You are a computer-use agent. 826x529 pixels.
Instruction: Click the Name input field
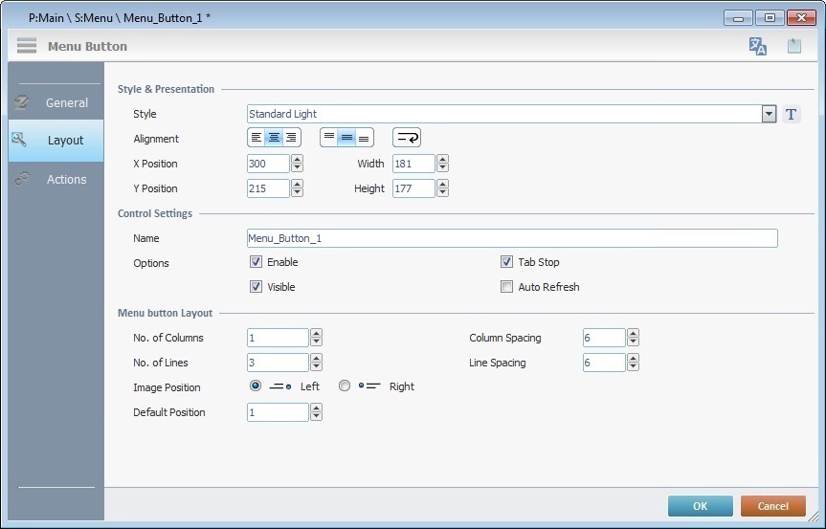click(x=512, y=238)
